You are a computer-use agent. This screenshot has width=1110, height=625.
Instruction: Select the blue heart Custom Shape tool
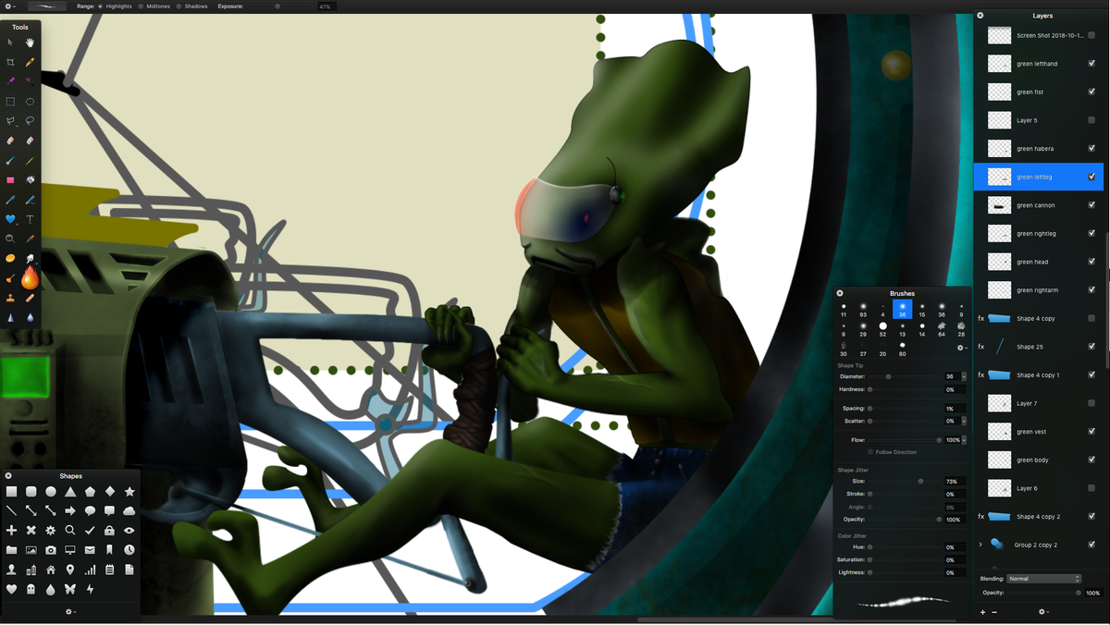pos(10,219)
